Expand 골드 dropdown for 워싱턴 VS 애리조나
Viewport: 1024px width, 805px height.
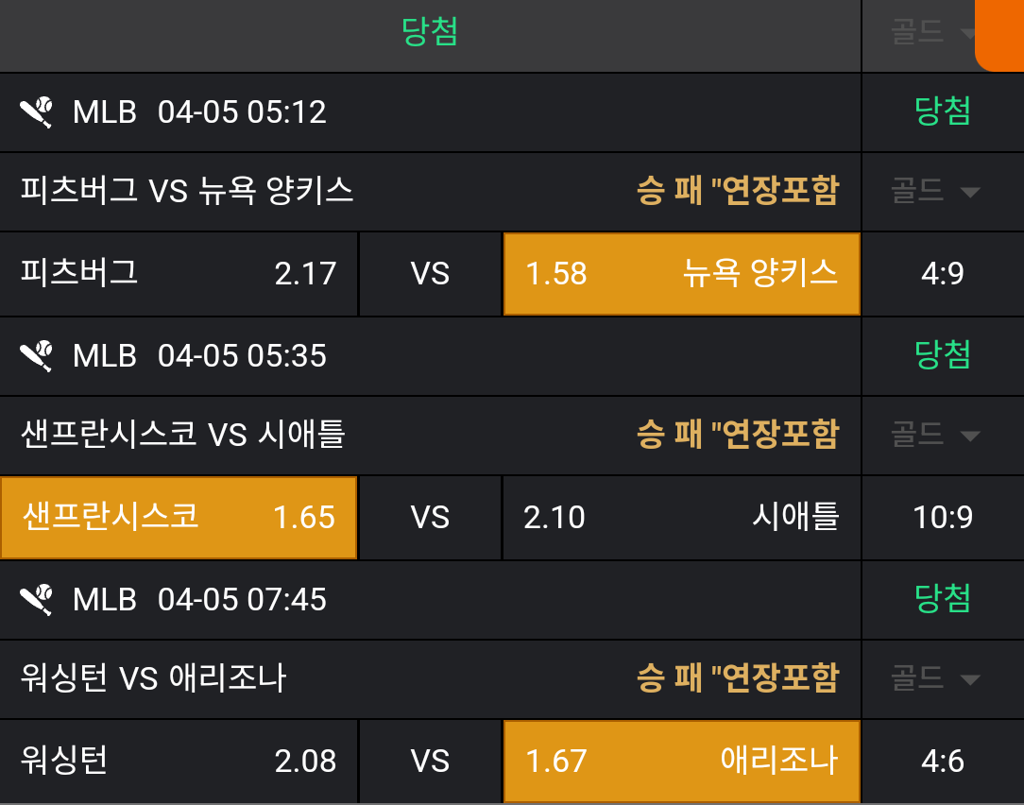pos(935,678)
